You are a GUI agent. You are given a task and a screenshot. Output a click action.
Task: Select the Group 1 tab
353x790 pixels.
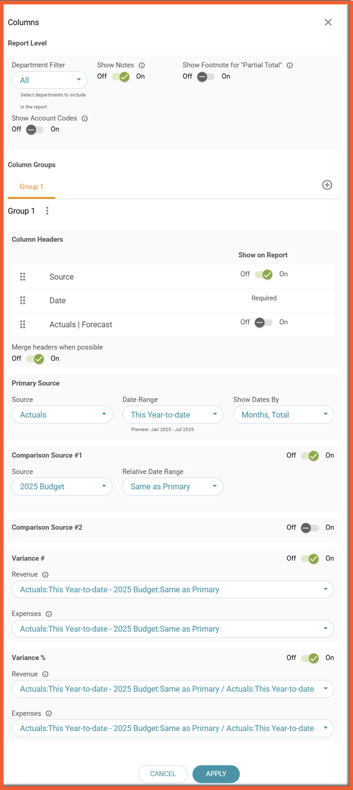coord(31,186)
